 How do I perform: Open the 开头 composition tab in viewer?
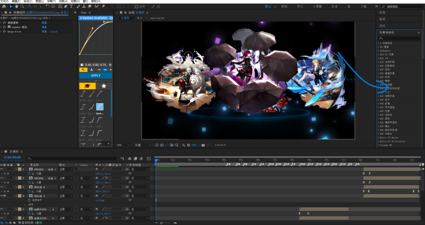[139, 18]
